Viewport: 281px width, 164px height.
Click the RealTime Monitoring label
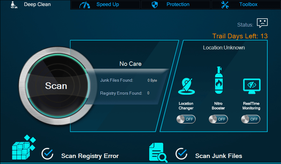251,106
